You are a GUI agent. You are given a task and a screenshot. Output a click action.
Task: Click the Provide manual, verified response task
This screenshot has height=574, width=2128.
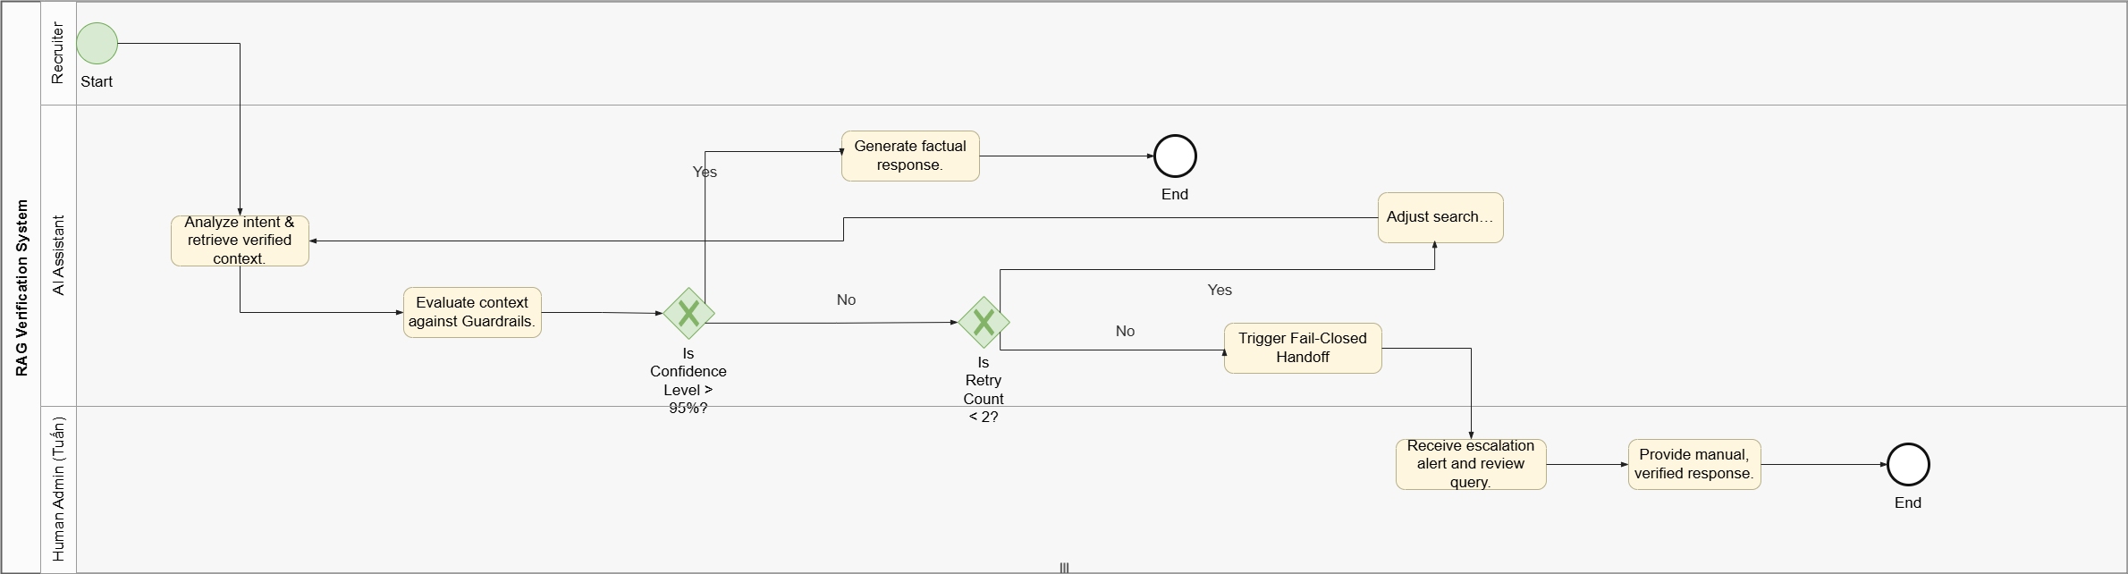tap(1694, 464)
